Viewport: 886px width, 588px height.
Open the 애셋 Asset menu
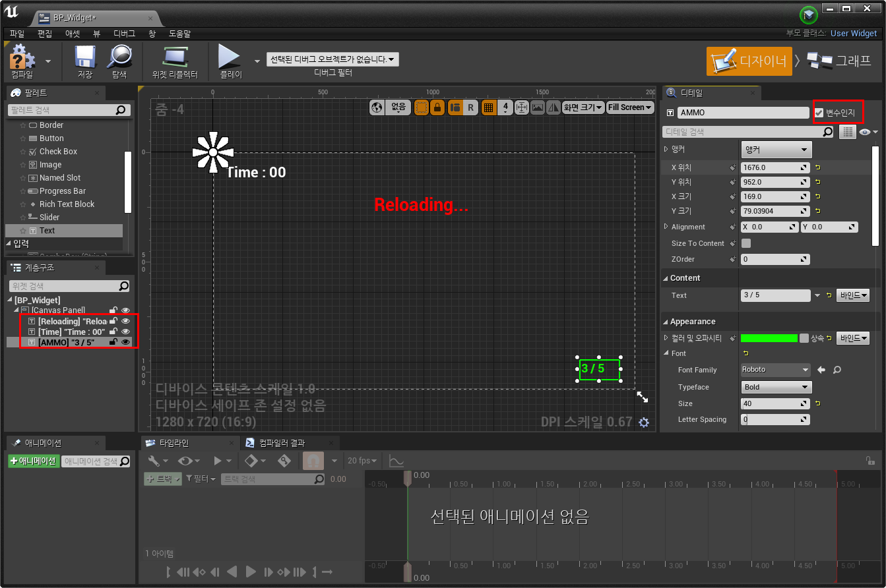coord(73,33)
